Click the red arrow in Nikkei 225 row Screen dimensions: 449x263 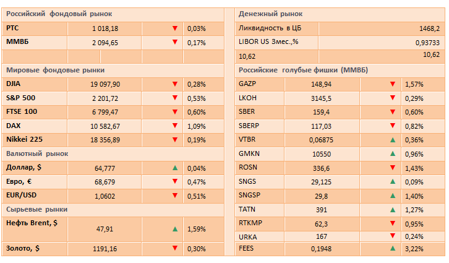click(175, 140)
